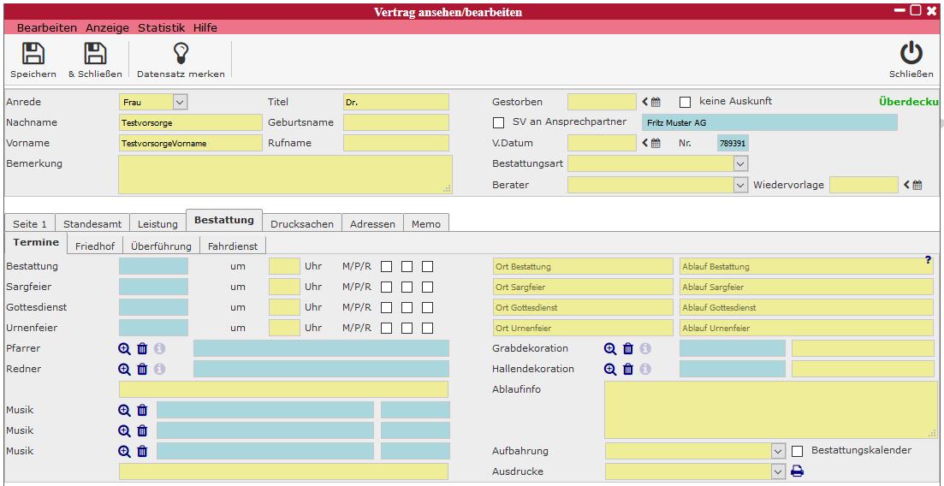Click the printer icon beside Ausdrucke
This screenshot has width=944, height=486.
click(797, 471)
